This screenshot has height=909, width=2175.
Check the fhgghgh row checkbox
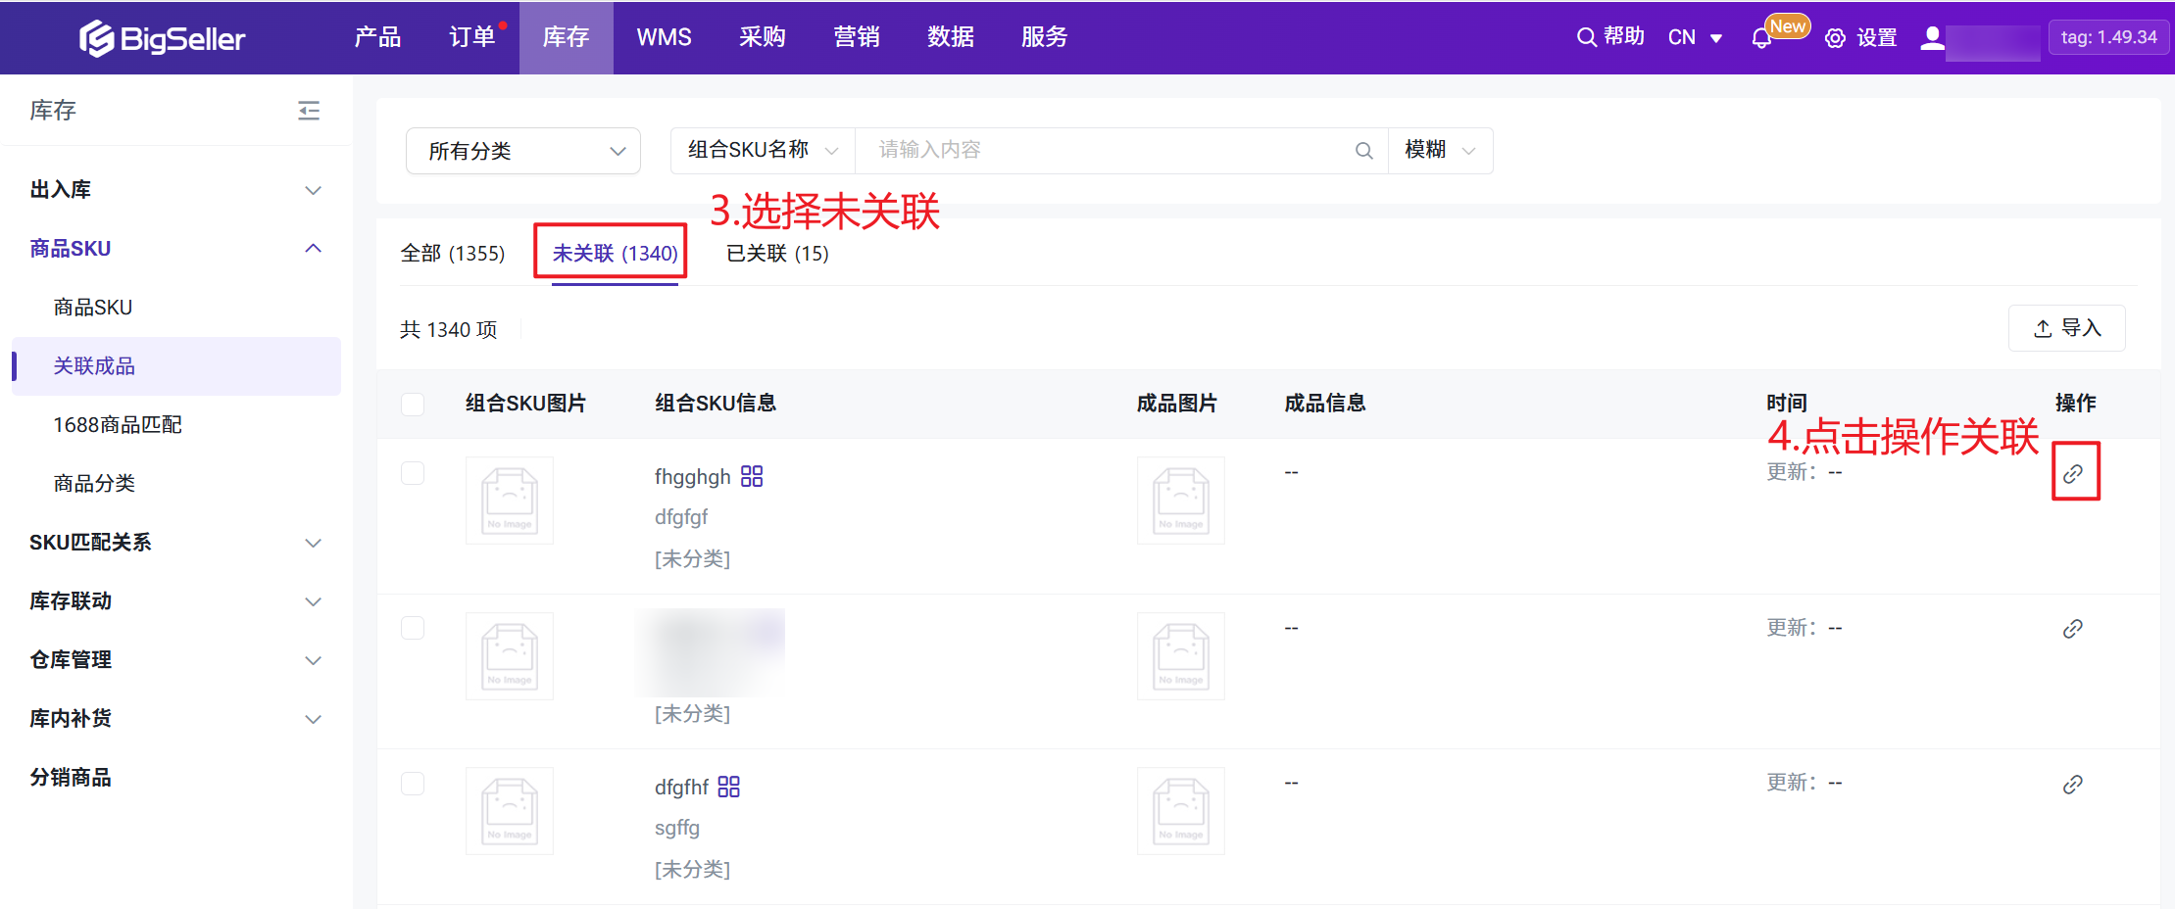[x=413, y=473]
